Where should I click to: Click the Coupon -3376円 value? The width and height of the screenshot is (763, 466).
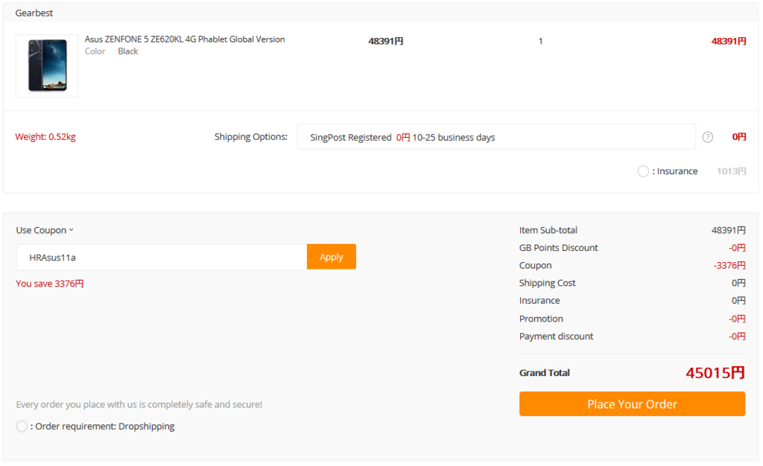click(729, 265)
